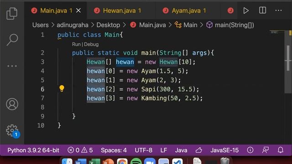Click the Users breadcrumb
Viewport: 292px width, 164px height.
[x=41, y=25]
